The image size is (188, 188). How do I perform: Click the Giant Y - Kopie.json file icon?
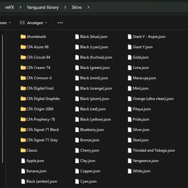point(130,37)
